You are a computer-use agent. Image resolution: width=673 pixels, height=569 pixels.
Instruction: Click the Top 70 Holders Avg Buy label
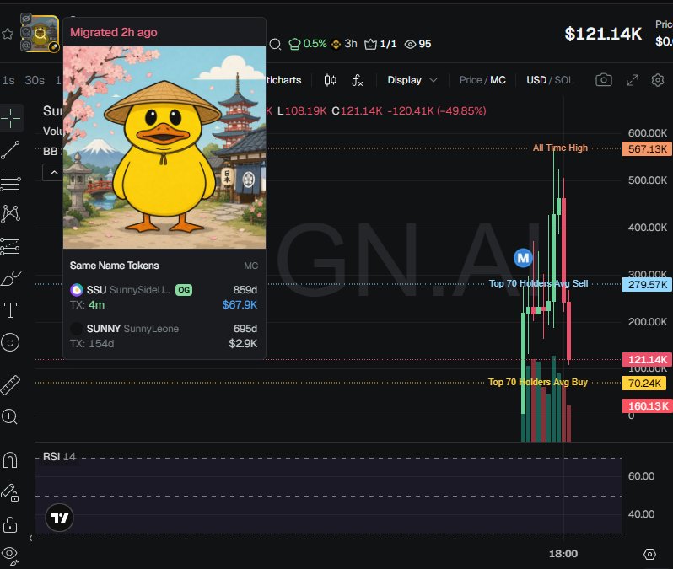pos(538,382)
